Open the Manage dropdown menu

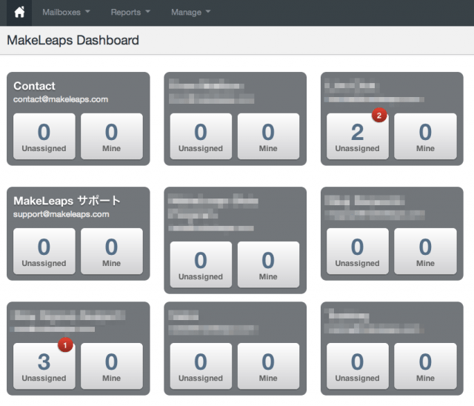click(x=190, y=13)
